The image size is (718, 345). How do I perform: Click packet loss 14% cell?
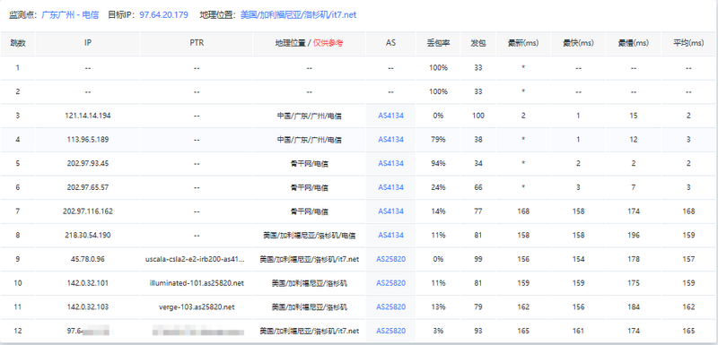[x=438, y=211]
